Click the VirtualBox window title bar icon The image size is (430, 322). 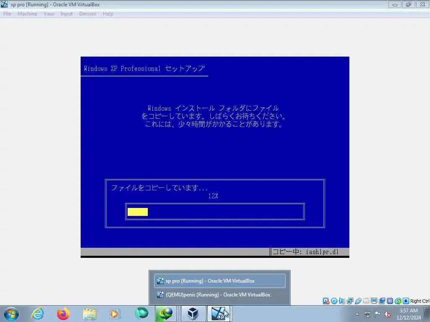[4, 4]
